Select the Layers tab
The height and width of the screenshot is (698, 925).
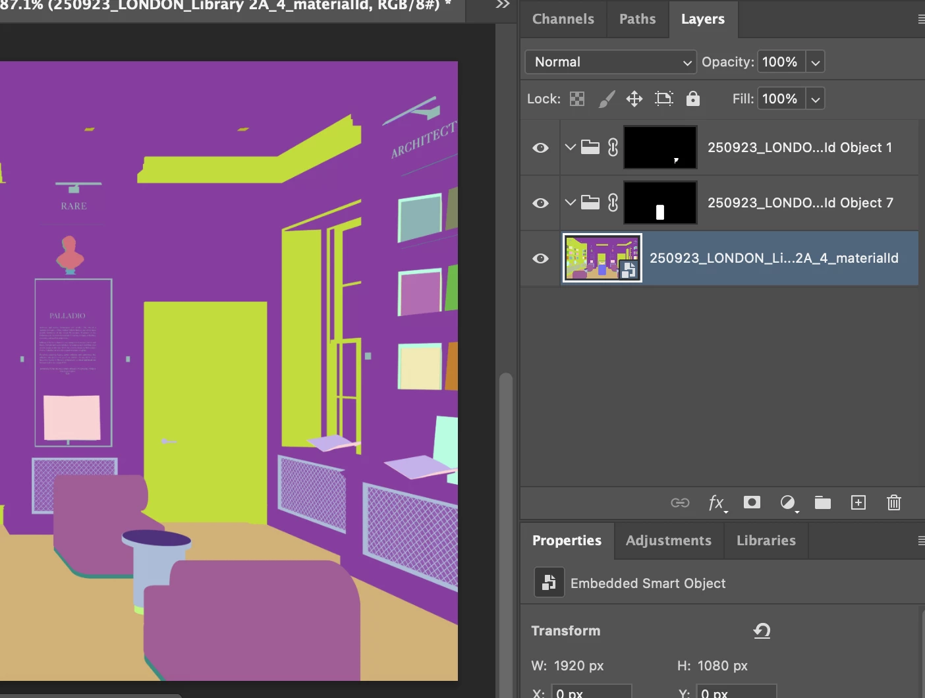pos(703,19)
